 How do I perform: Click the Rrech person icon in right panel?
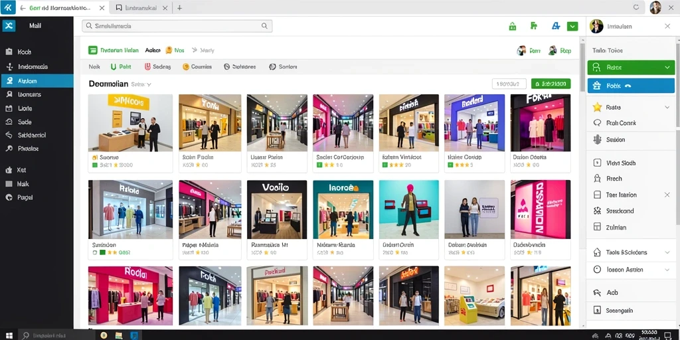(x=597, y=178)
